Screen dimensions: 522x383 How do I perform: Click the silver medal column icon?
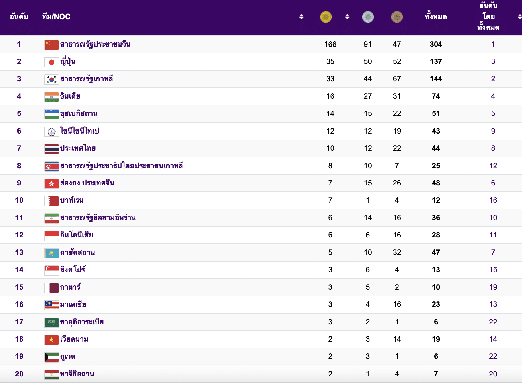click(x=368, y=17)
